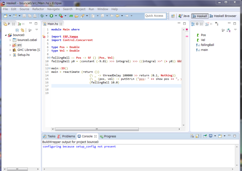The height and width of the screenshot is (171, 242).
Task: Open the File menu
Action: click(5, 9)
